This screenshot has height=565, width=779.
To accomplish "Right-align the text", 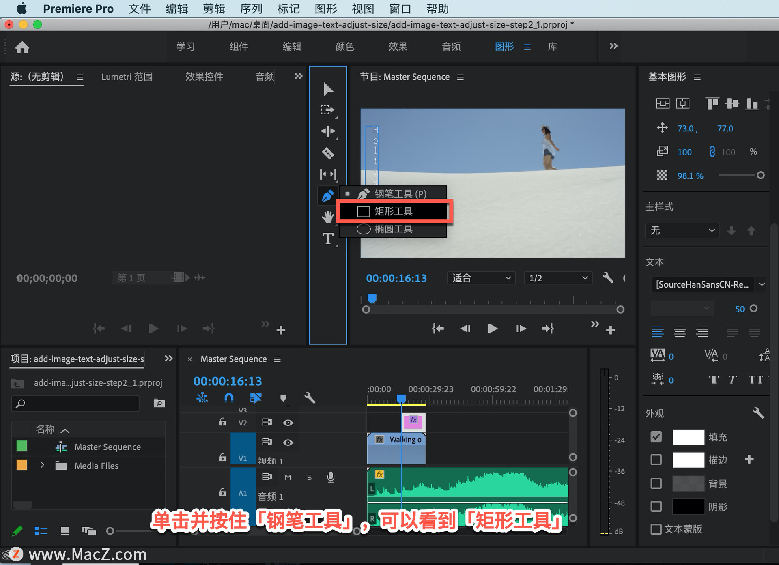I will 702,331.
